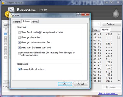
Task: Disable Deep Scan checkbox
Action: coord(19,47)
